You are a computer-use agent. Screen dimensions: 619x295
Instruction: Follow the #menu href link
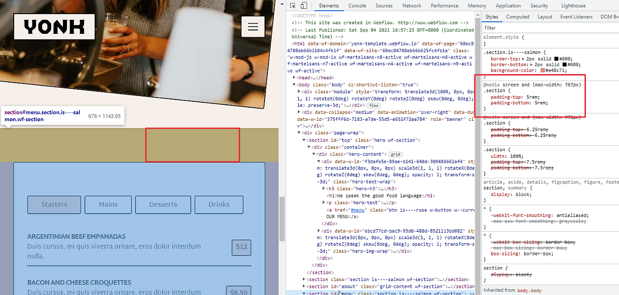[x=357, y=210]
